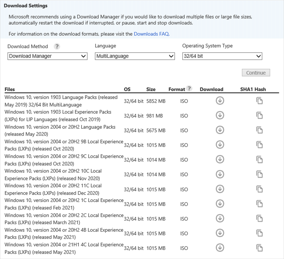284x259 pixels.
Task: Select the 9C LXPs released Oct 2020 file name
Action: point(64,160)
